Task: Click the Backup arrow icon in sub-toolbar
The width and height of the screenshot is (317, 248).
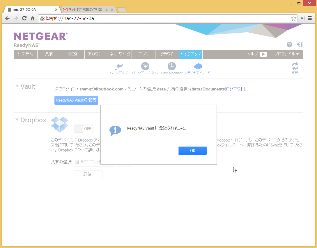Action: tap(118, 66)
